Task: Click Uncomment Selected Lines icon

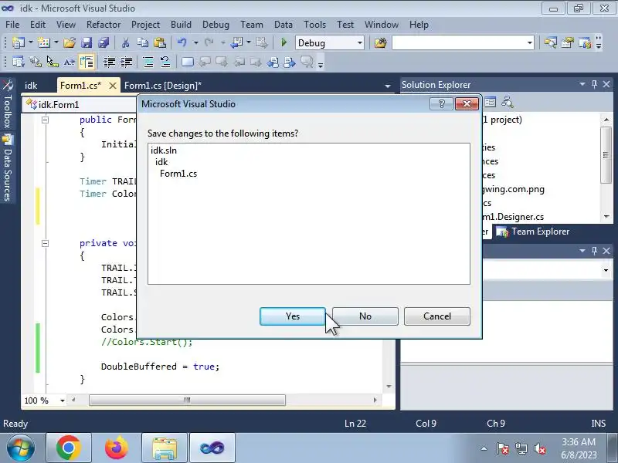Action: click(x=165, y=62)
